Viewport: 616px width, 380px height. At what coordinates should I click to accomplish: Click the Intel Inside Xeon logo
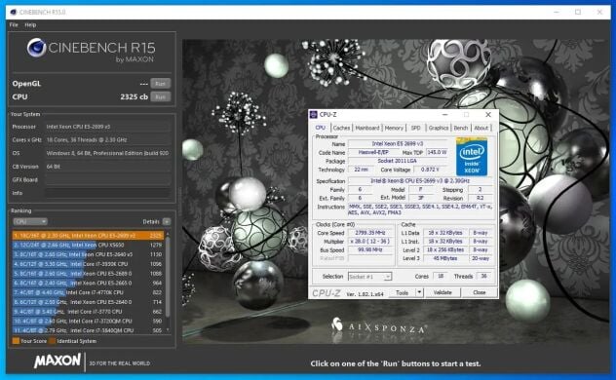472,157
